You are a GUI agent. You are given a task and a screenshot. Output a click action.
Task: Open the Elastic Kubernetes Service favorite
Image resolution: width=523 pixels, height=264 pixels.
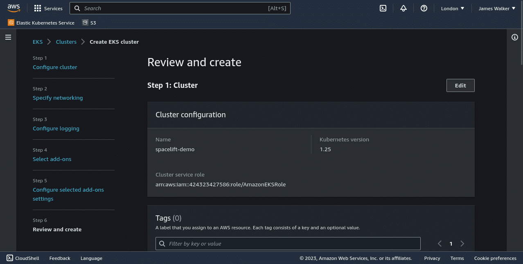(x=41, y=22)
